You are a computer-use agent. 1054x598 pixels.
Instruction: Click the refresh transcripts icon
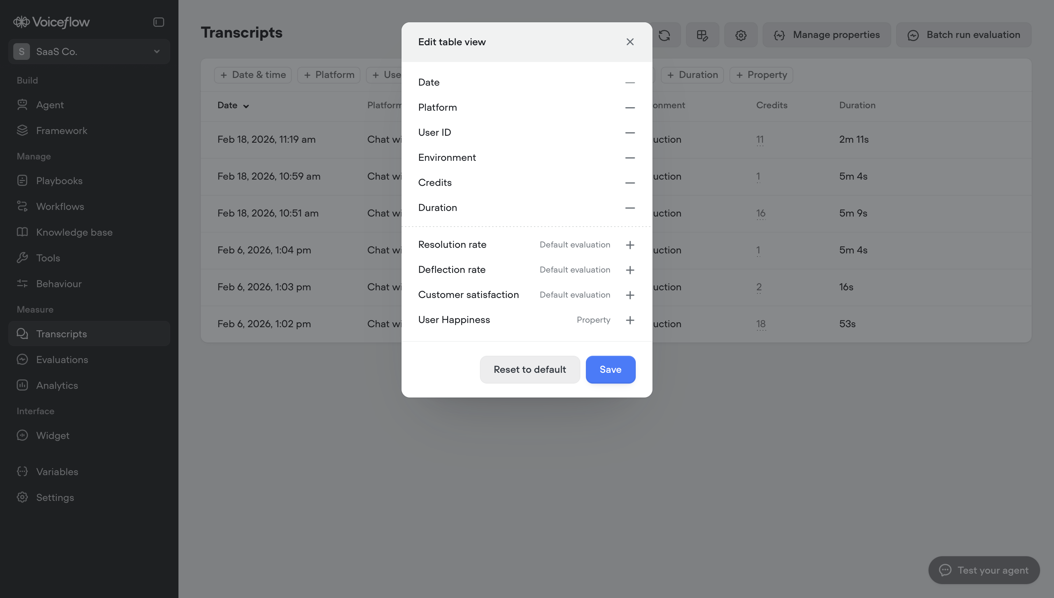tap(664, 35)
